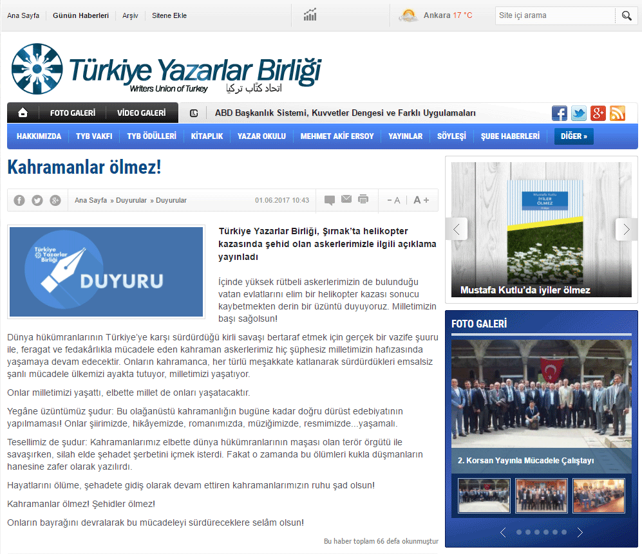Share the article via gray Google Plus icon
The width and height of the screenshot is (642, 554).
[x=55, y=200]
